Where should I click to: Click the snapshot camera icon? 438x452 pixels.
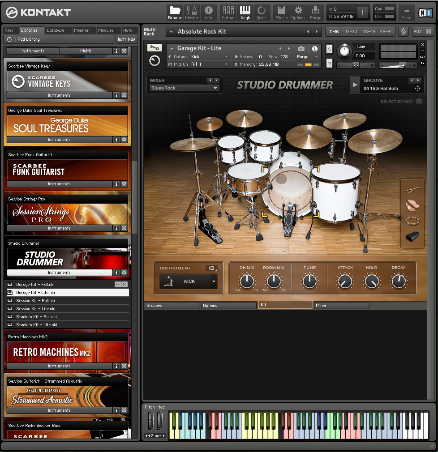click(301, 49)
